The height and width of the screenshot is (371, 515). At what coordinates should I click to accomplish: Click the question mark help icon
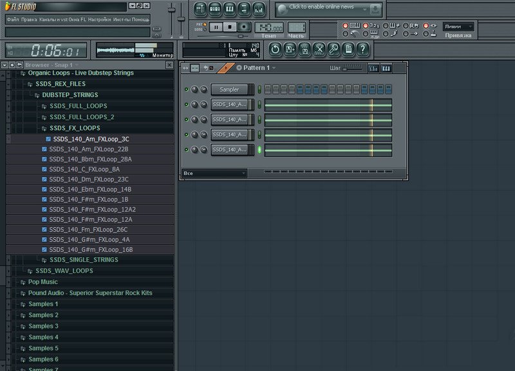tap(363, 49)
